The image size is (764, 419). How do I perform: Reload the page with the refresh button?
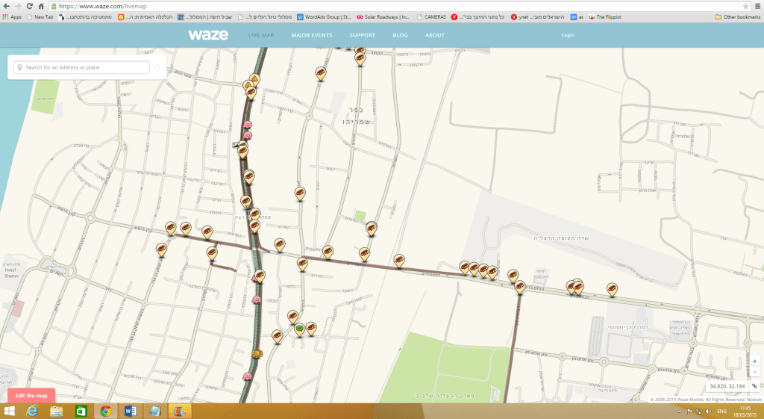(x=29, y=6)
